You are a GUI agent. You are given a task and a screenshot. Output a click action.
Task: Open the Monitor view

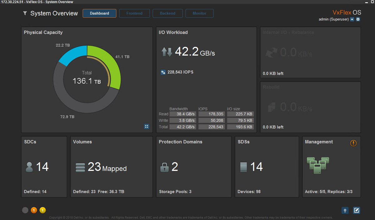coord(199,13)
